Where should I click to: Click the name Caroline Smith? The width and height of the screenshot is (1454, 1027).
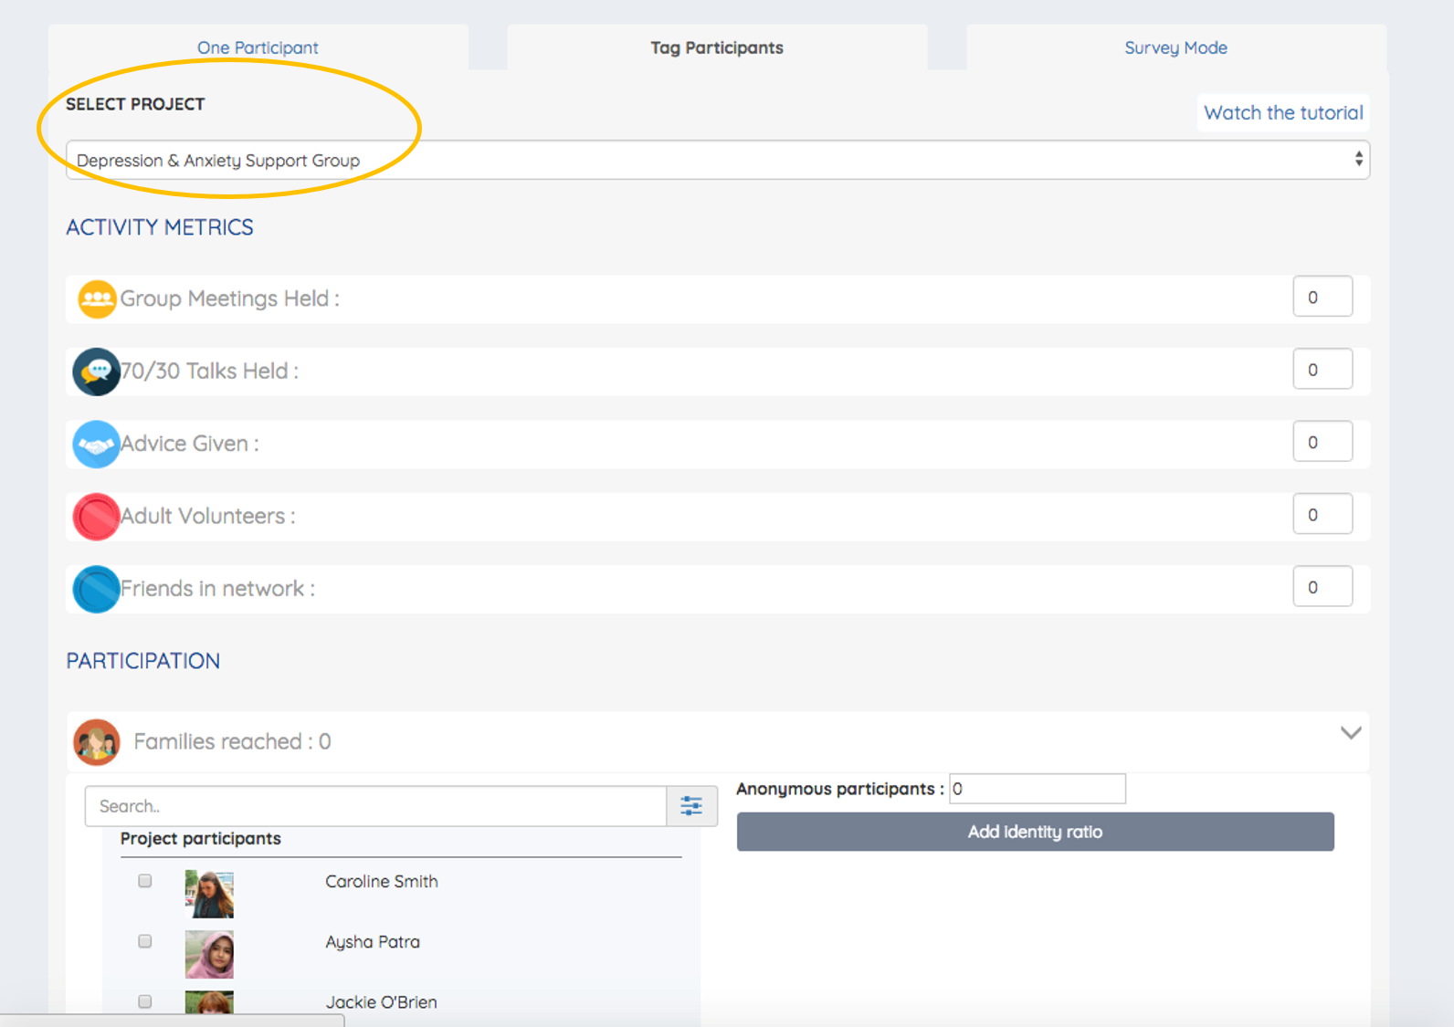click(x=382, y=881)
